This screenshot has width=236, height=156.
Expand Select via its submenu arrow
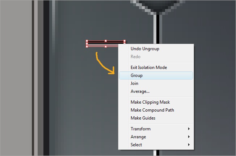point(189,145)
